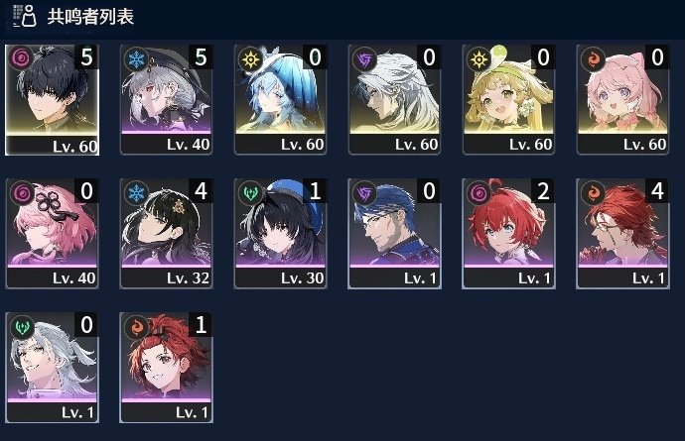Click the Spectro sun icon on the blonde character

click(479, 58)
